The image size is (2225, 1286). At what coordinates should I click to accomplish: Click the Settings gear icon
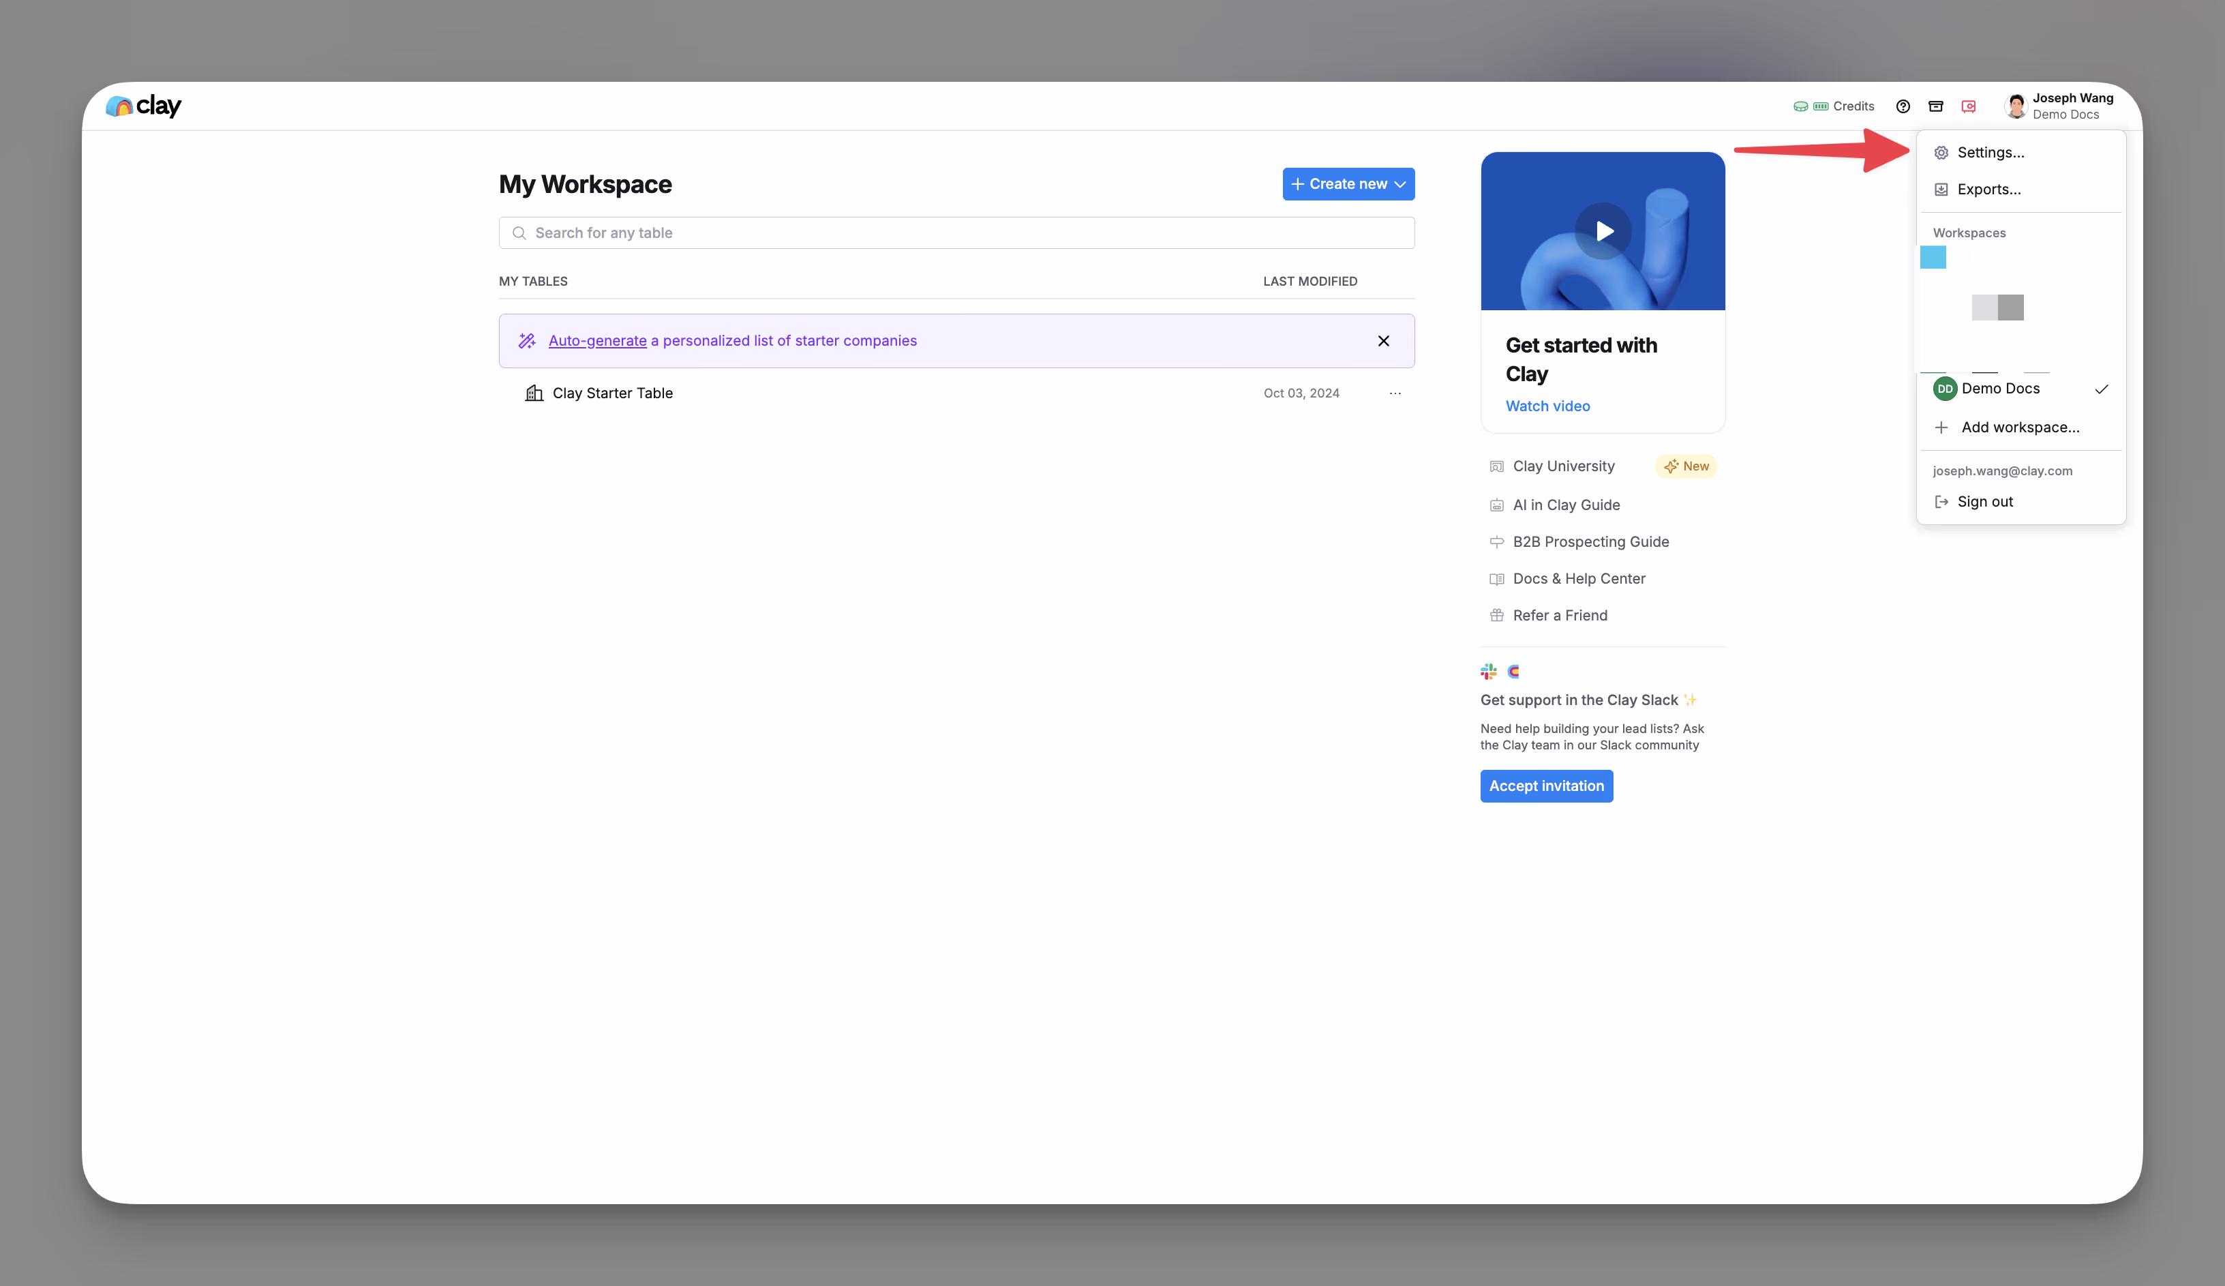tap(1941, 153)
